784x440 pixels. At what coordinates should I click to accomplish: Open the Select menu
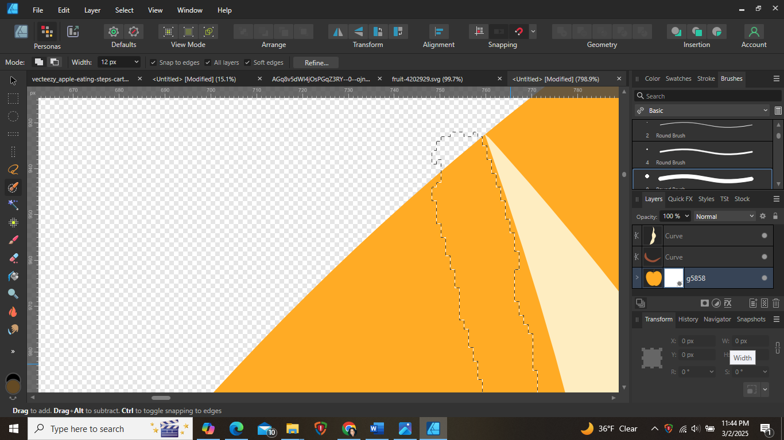click(124, 10)
